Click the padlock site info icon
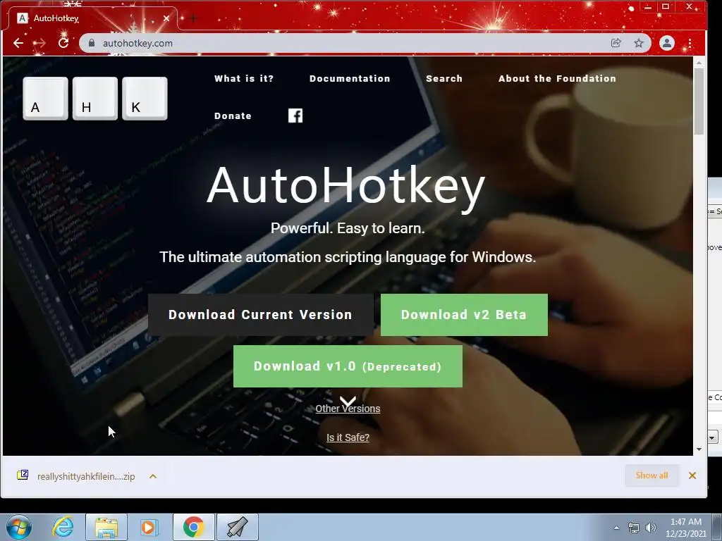722x541 pixels. (92, 43)
